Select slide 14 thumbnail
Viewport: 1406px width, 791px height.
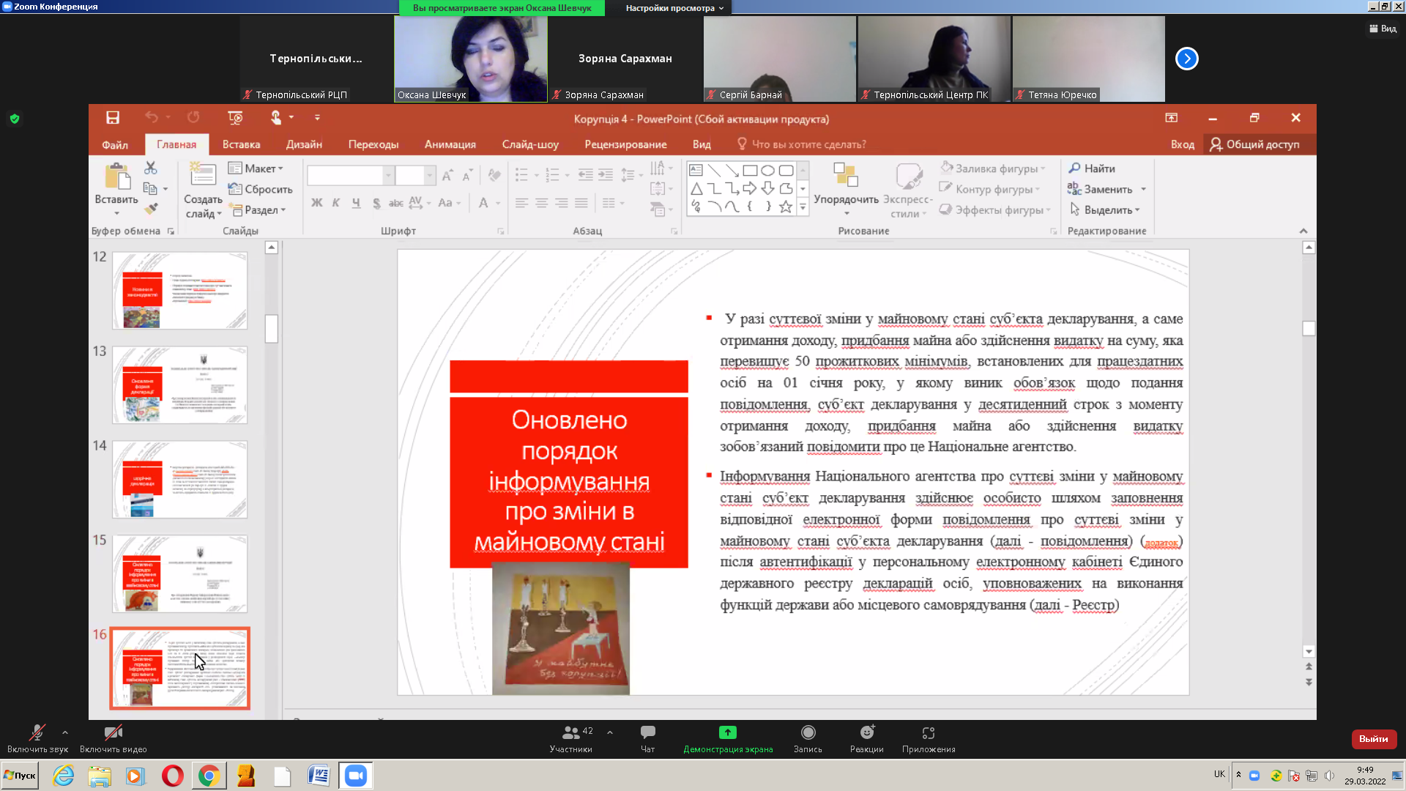tap(180, 480)
